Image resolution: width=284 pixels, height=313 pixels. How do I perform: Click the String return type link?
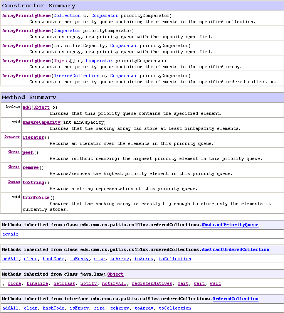(14, 182)
